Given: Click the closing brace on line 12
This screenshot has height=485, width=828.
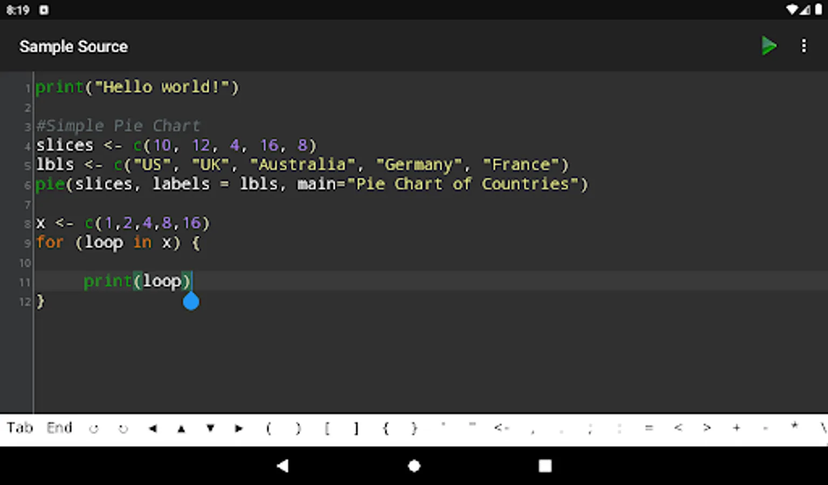Looking at the screenshot, I should 40,301.
